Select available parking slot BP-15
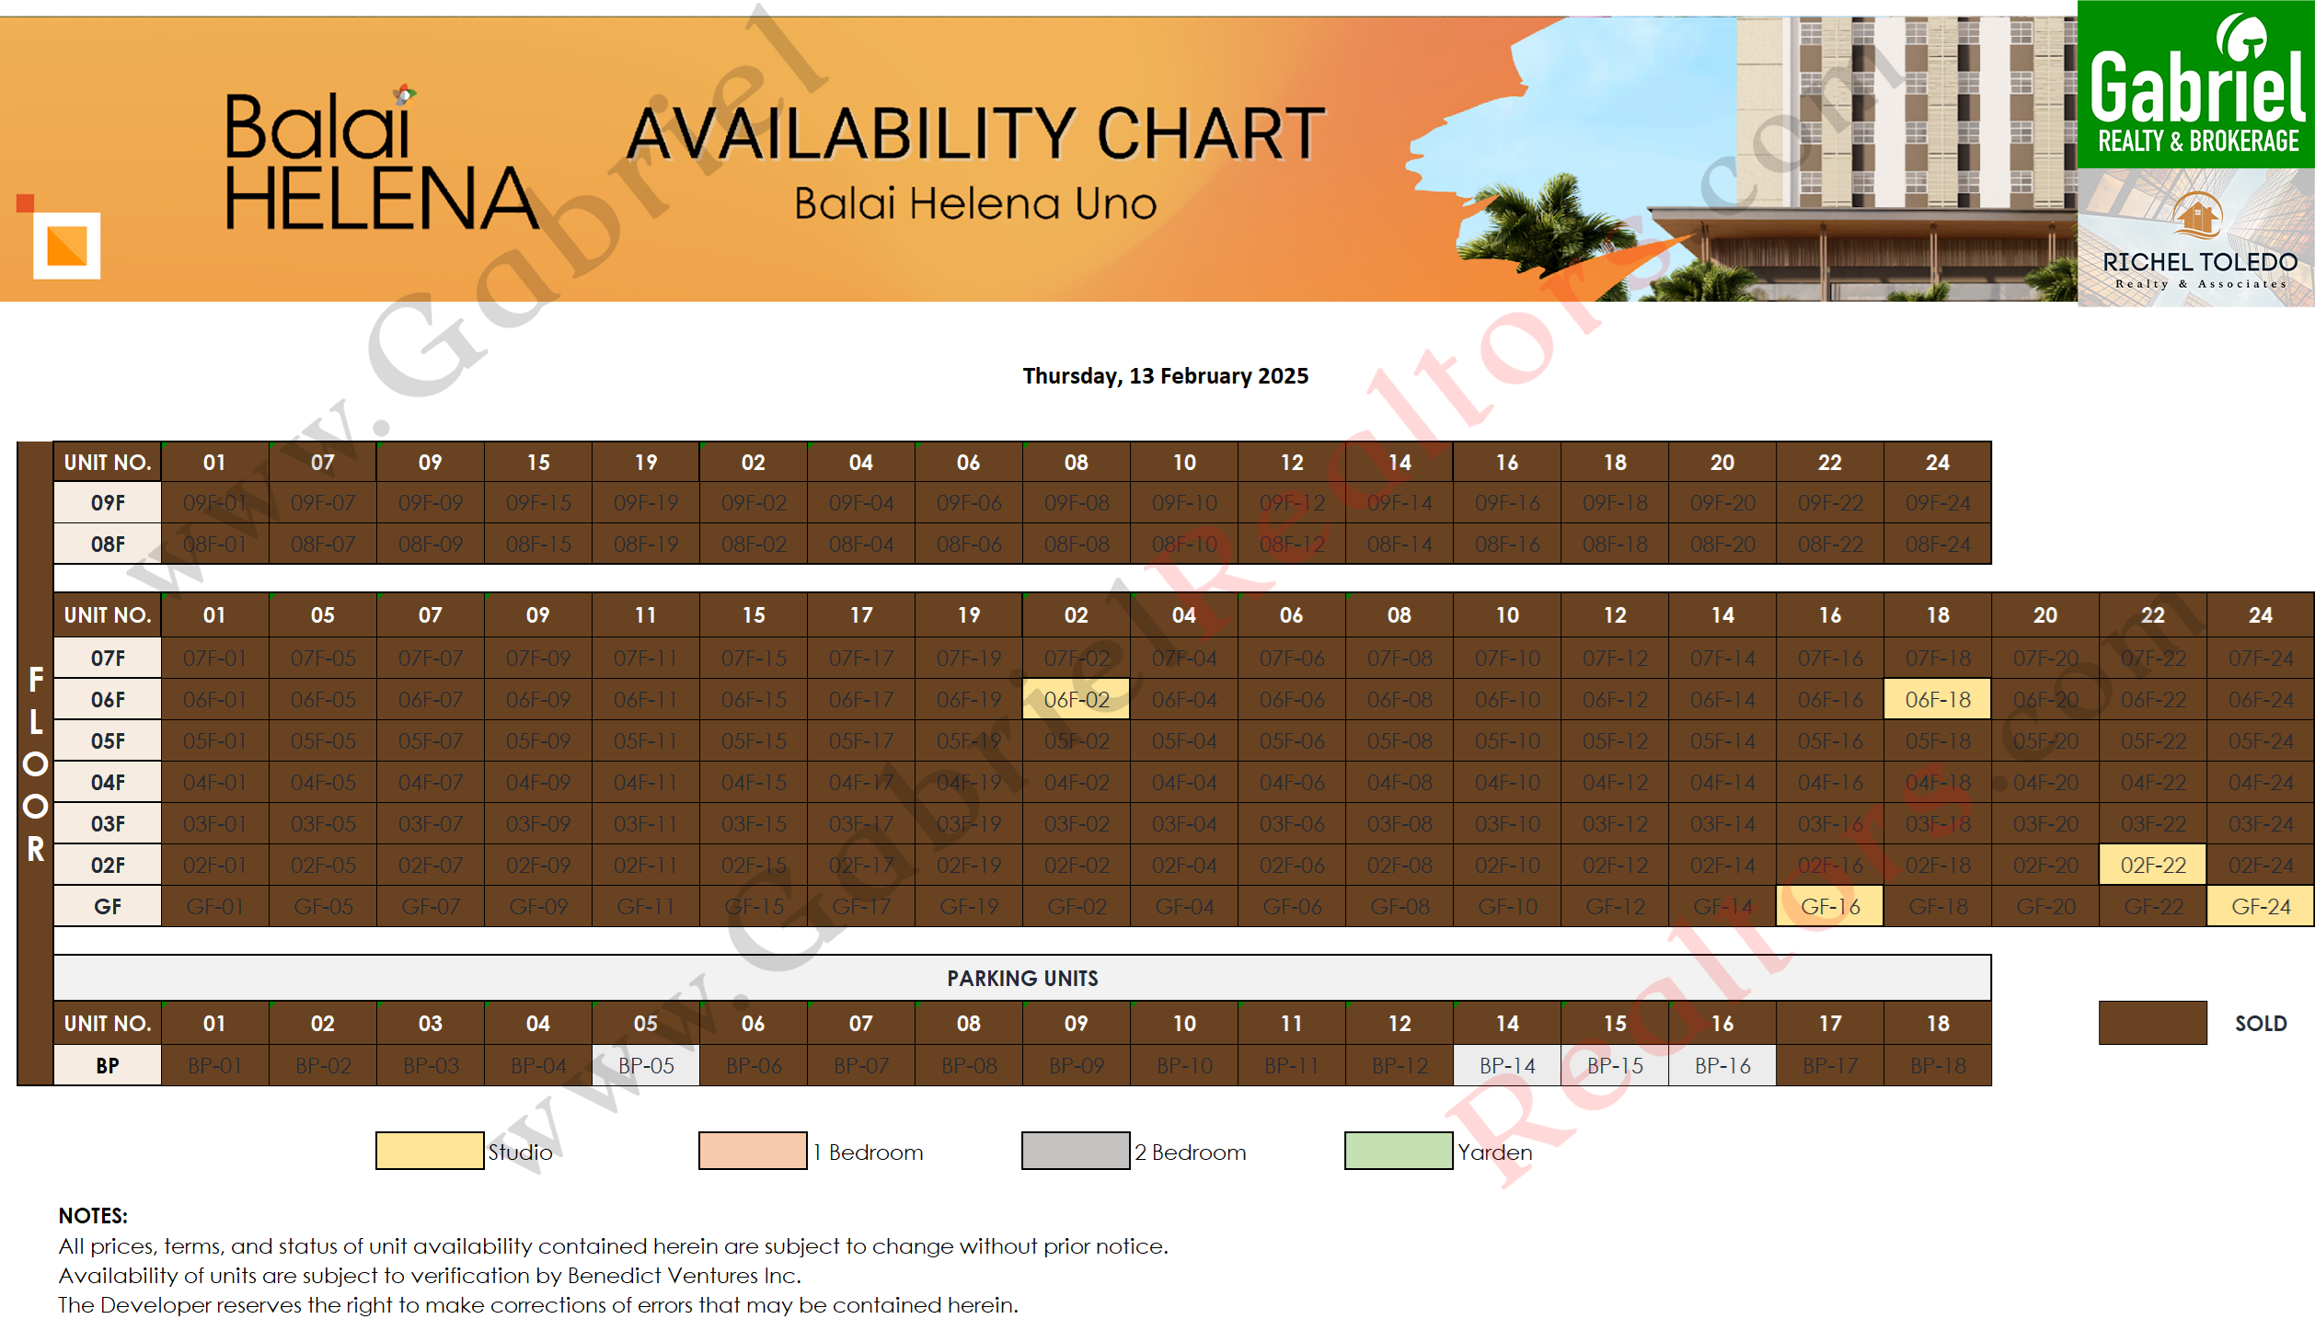 pyautogui.click(x=1615, y=1066)
